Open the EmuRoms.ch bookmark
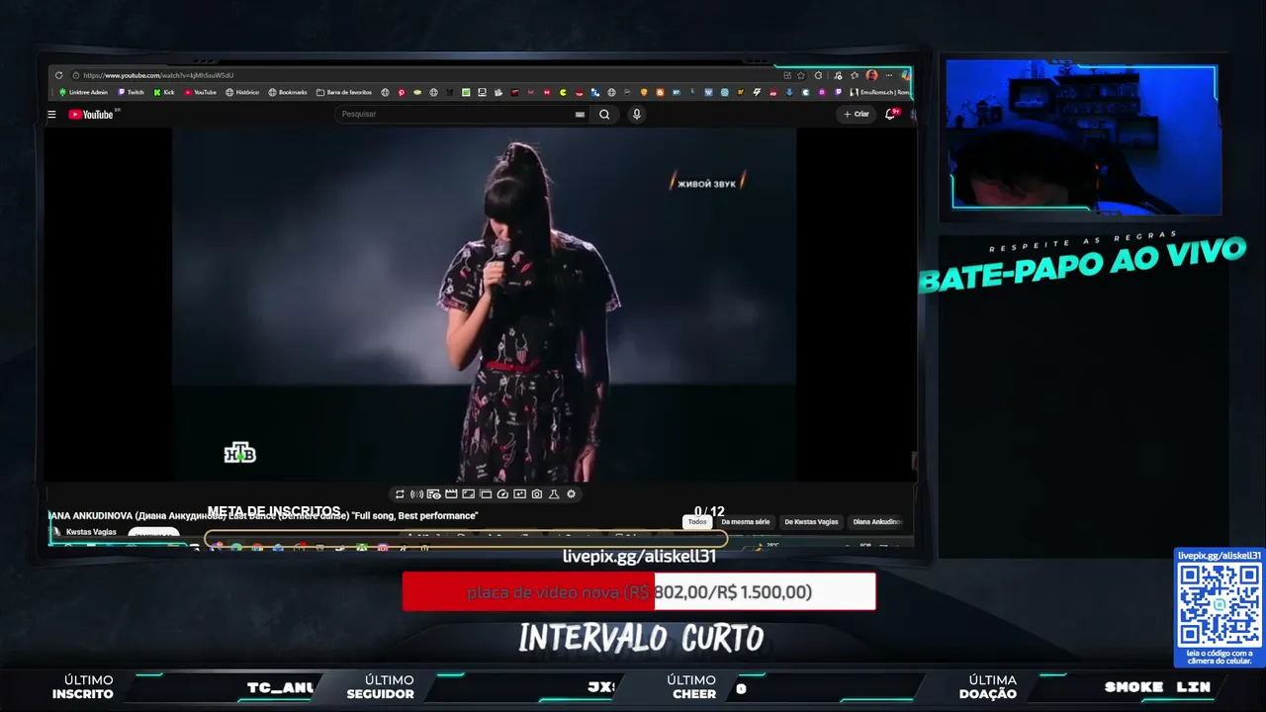 [880, 92]
